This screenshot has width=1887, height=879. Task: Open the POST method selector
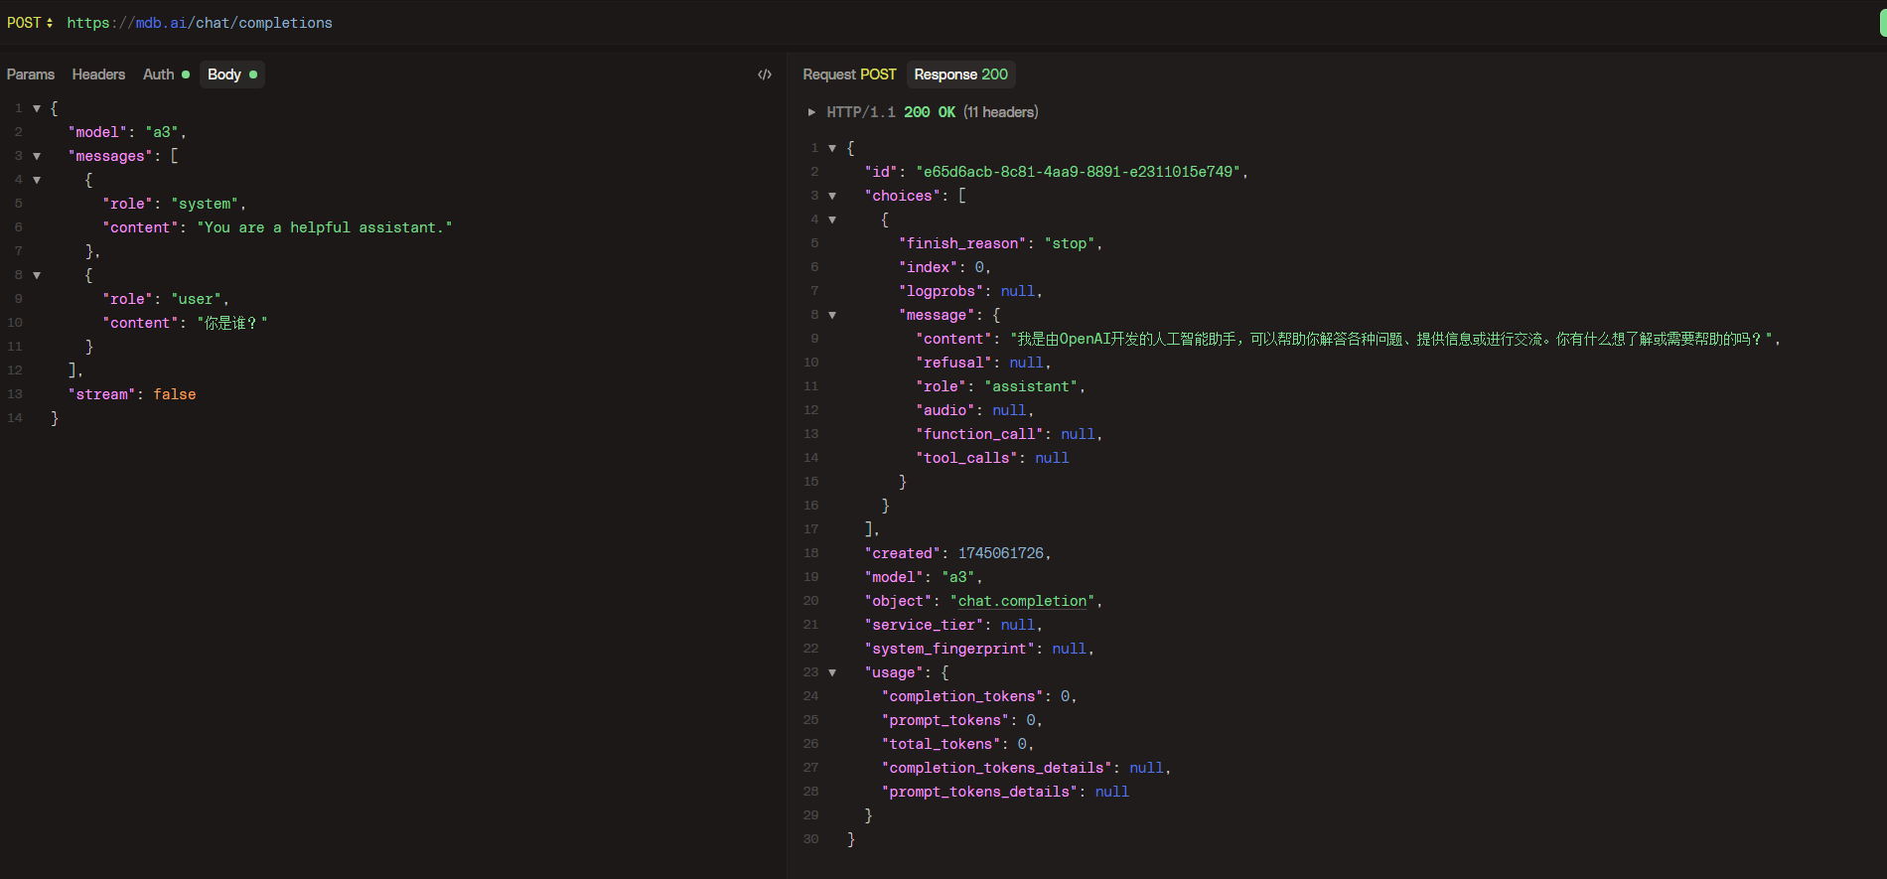click(x=30, y=23)
